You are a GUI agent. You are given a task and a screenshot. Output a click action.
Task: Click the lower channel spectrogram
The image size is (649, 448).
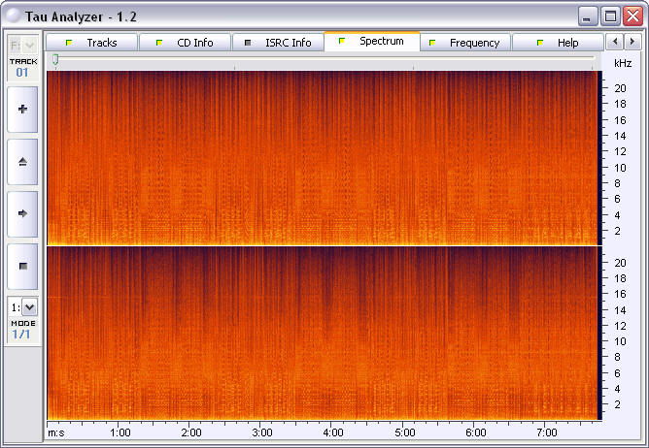pos(321,332)
